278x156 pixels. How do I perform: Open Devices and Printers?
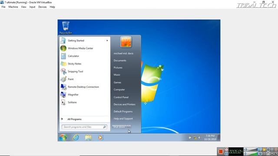124,104
